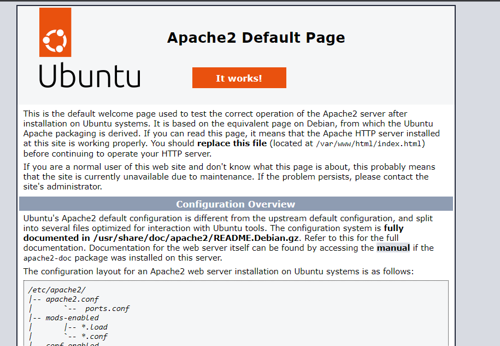This screenshot has height=346, width=500.
Task: Click the "The configuration layout for" sentence
Action: coord(219,272)
